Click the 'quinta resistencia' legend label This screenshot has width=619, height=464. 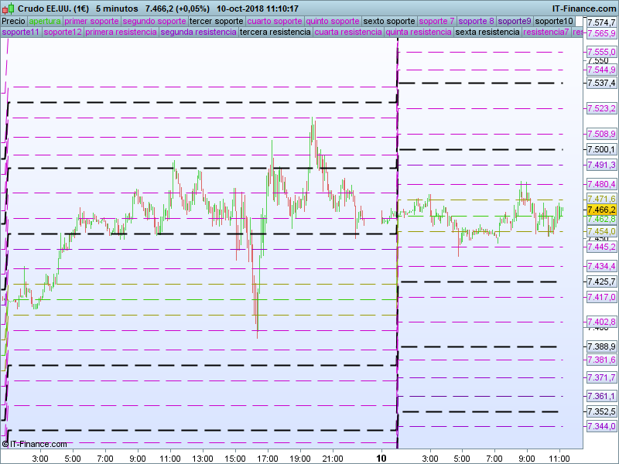tap(419, 32)
